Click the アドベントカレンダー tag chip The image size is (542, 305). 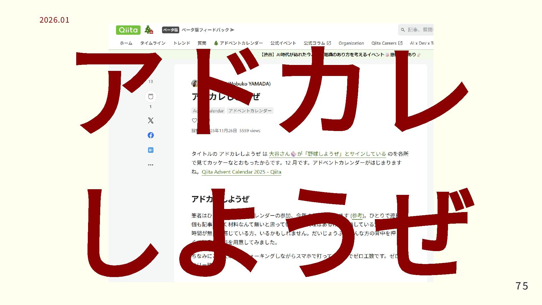click(x=250, y=111)
